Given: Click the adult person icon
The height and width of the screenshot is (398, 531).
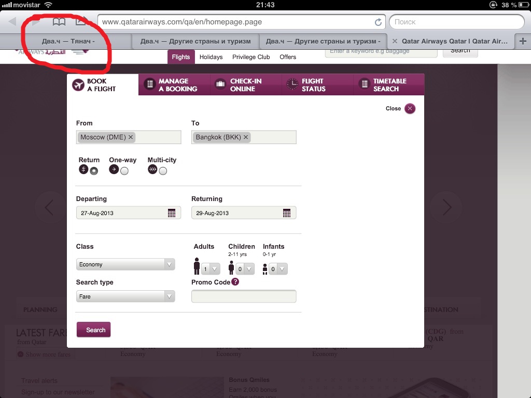Looking at the screenshot, I should 197,266.
